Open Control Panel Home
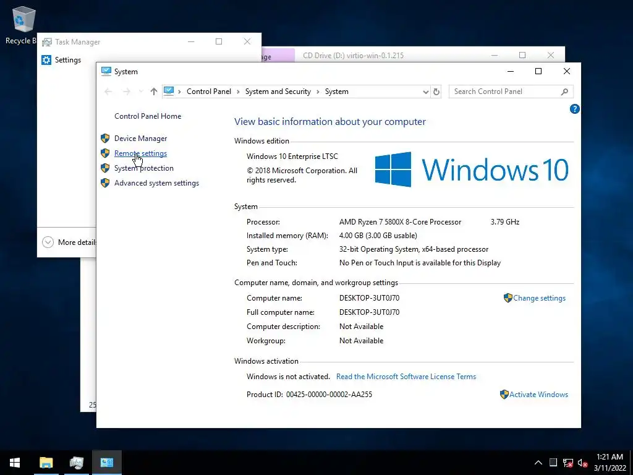 pos(148,116)
